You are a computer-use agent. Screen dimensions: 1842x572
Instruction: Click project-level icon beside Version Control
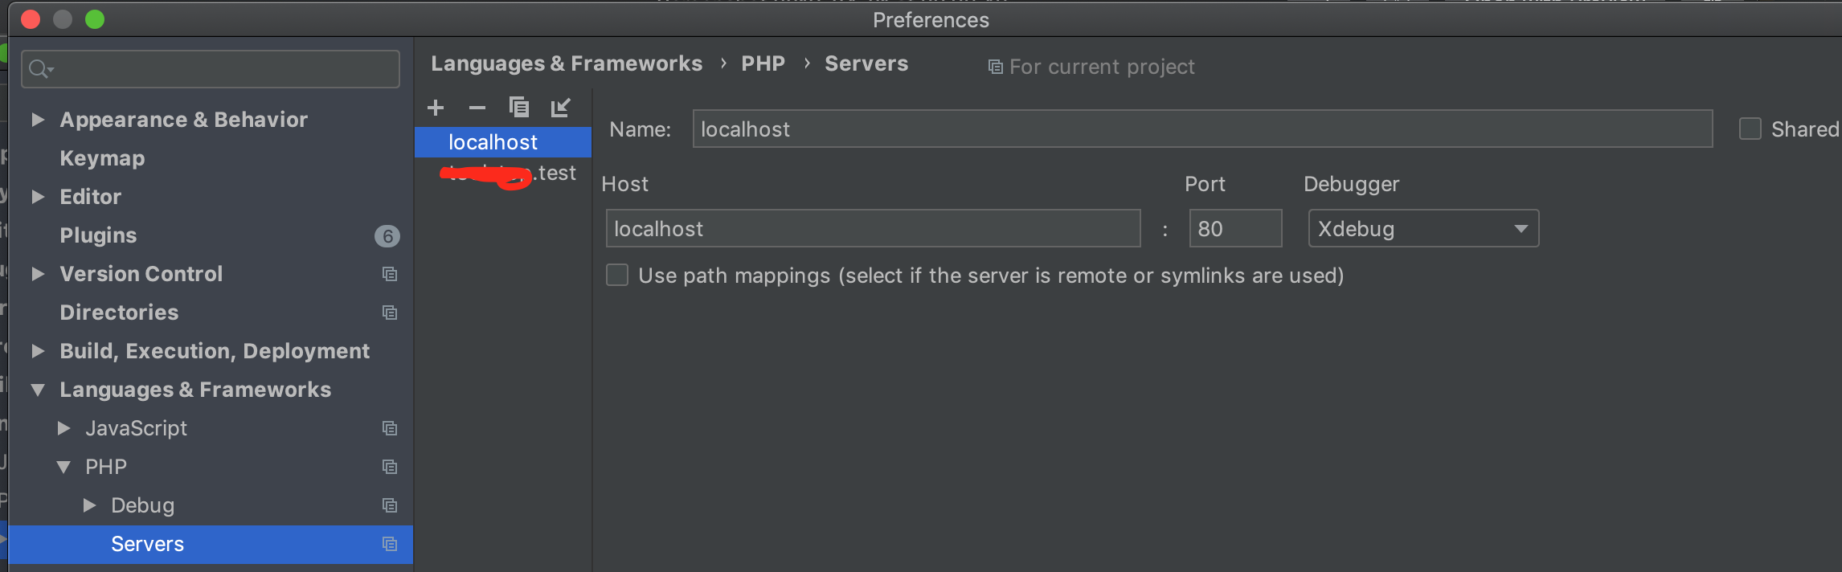(x=390, y=274)
